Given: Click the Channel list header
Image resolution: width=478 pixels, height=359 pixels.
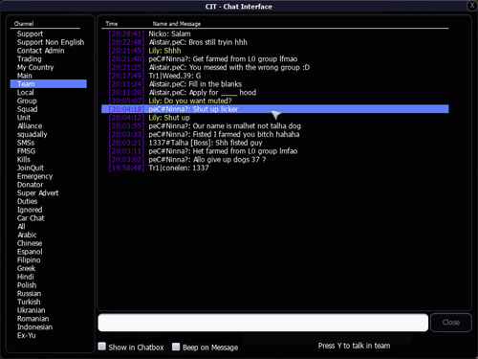Looking at the screenshot, I should point(24,24).
